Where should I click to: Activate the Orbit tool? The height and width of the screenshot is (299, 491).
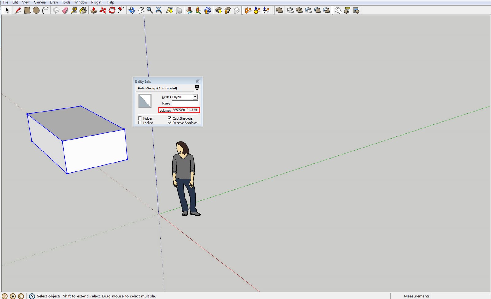pos(131,10)
